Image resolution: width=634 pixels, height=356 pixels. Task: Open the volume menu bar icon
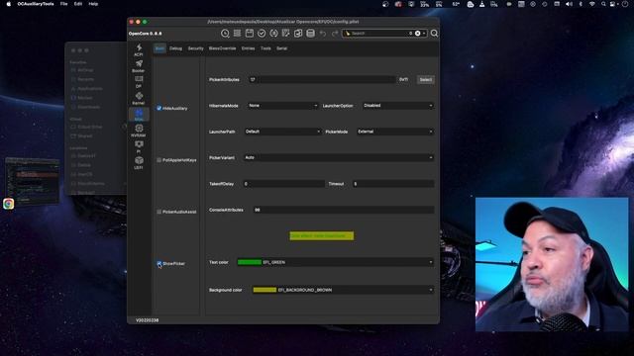tap(569, 4)
